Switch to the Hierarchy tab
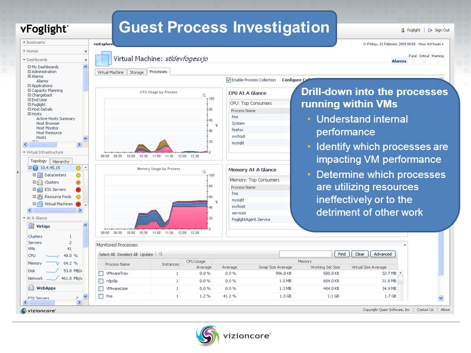471x353 pixels. pos(61,161)
